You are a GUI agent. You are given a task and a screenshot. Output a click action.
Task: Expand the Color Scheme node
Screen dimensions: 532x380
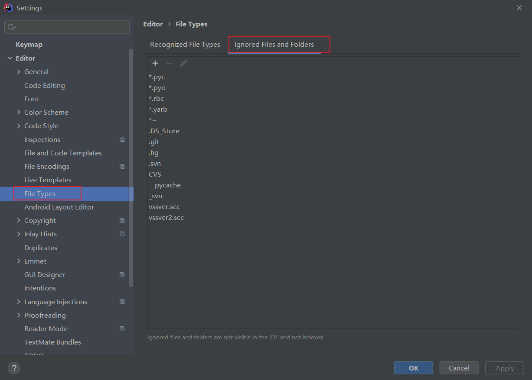point(19,112)
